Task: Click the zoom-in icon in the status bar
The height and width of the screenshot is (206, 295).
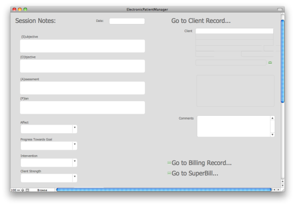Action: pyautogui.click(x=23, y=190)
